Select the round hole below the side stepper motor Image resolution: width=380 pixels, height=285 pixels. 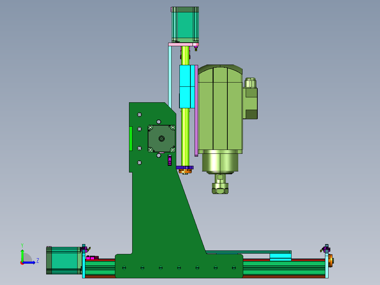159,156
